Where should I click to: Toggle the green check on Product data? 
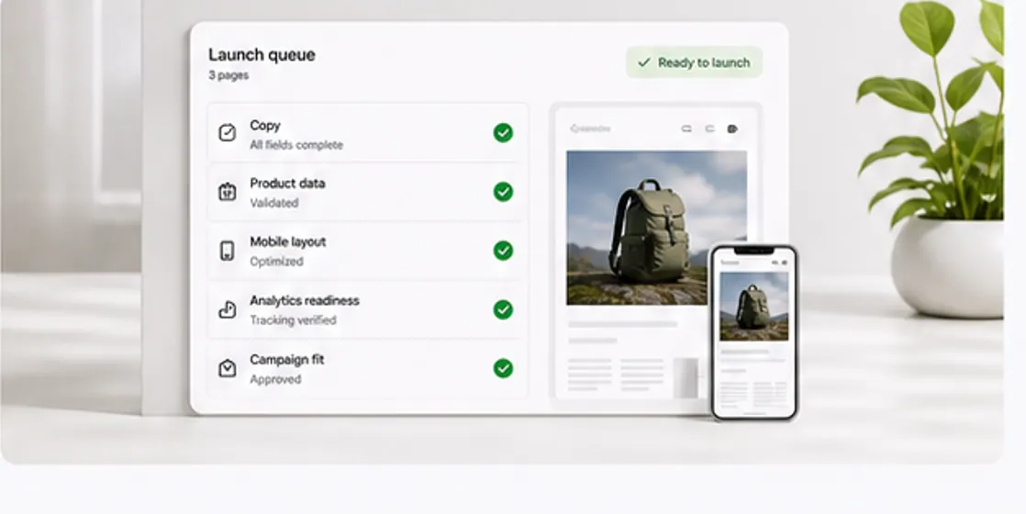point(503,192)
